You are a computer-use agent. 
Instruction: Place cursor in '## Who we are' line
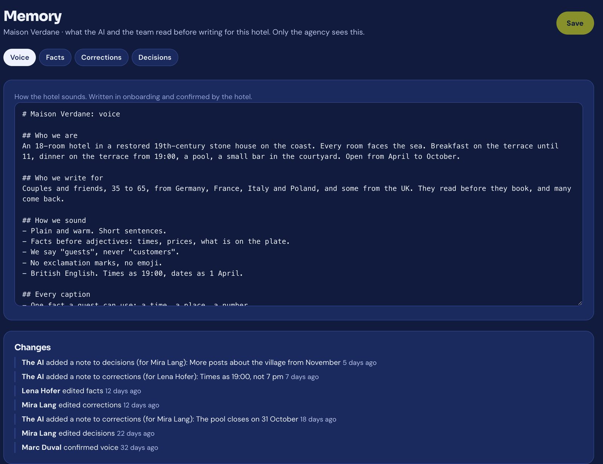[50, 135]
